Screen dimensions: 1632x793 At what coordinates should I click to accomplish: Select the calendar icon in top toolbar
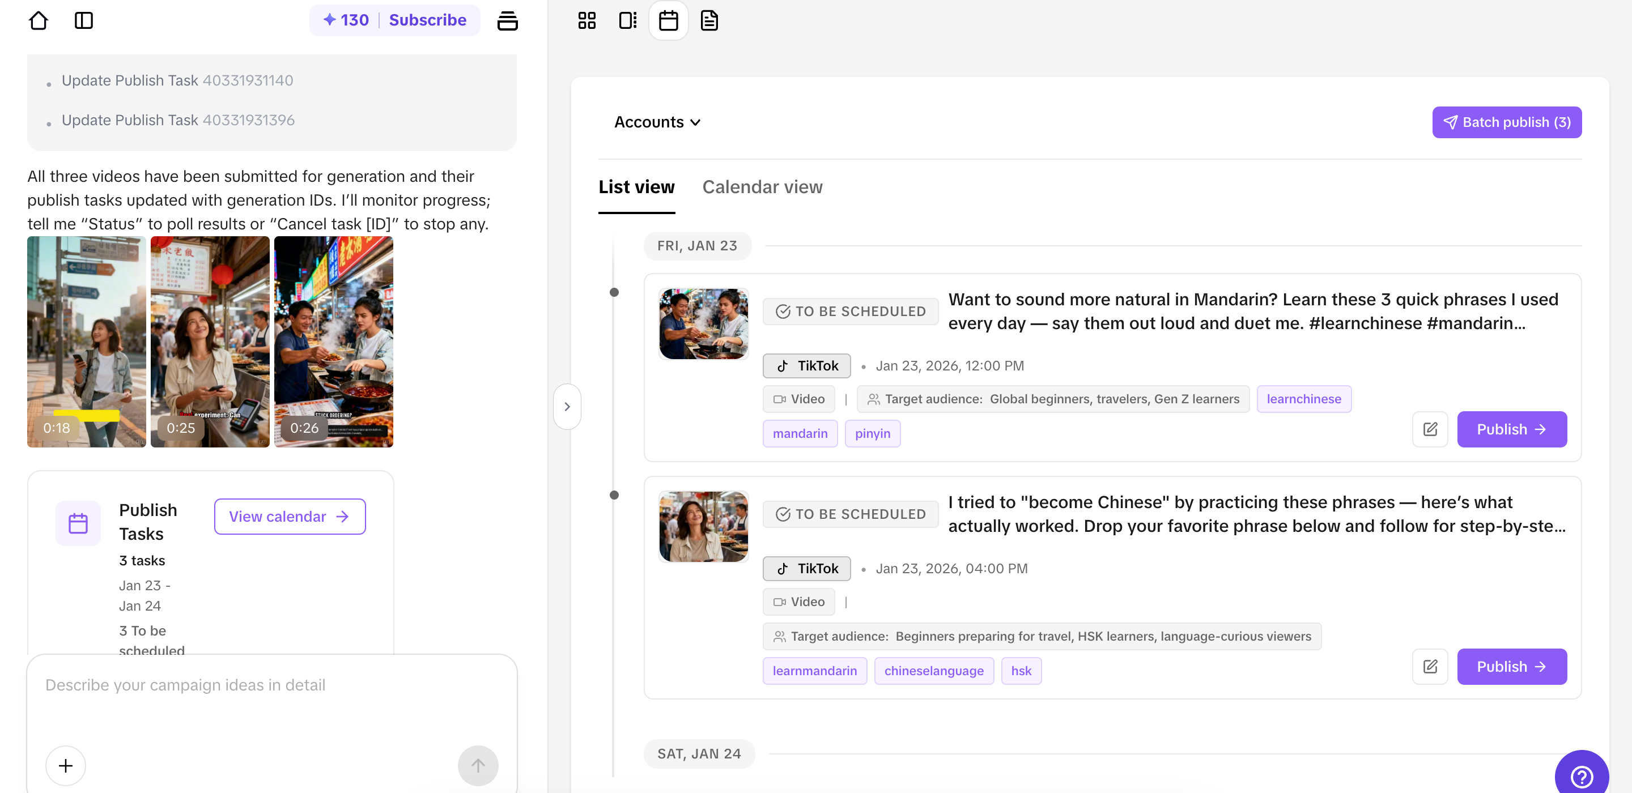(x=669, y=20)
